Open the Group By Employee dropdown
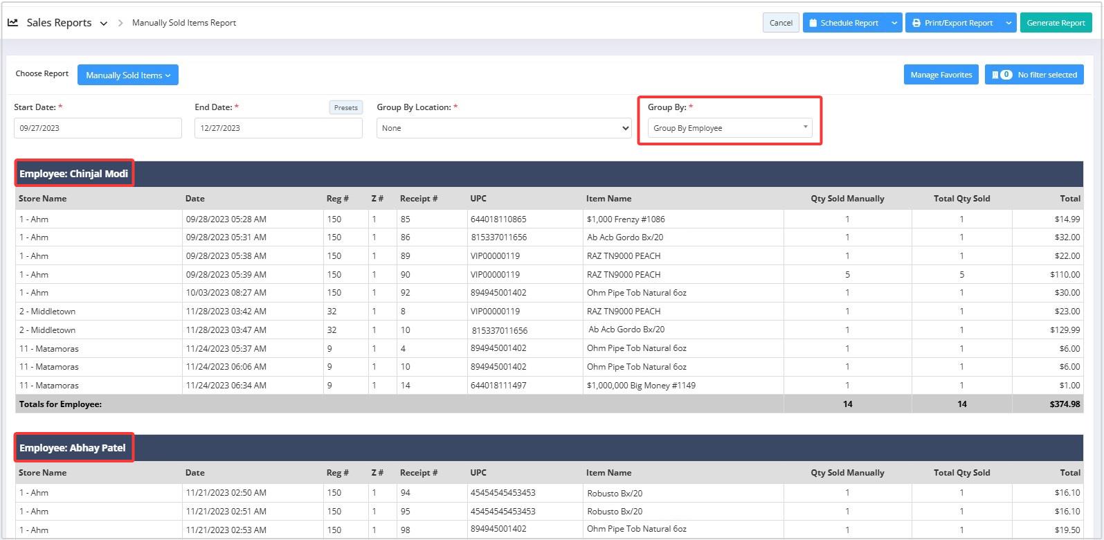 point(730,128)
